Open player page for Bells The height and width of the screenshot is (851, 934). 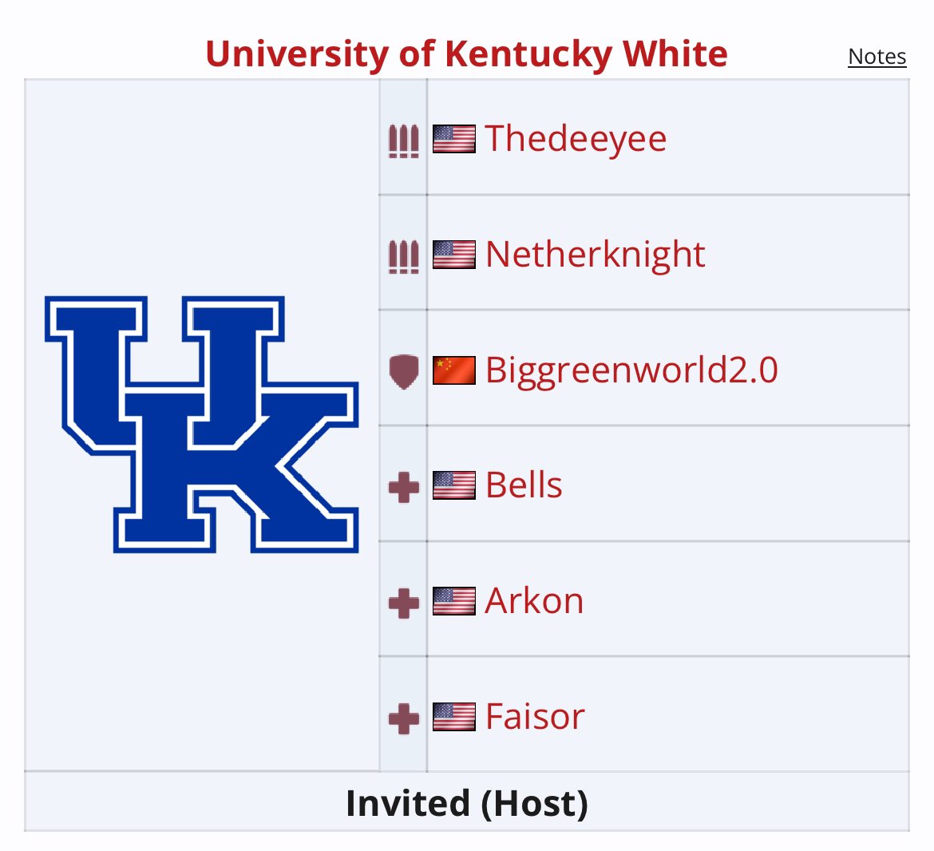[524, 485]
